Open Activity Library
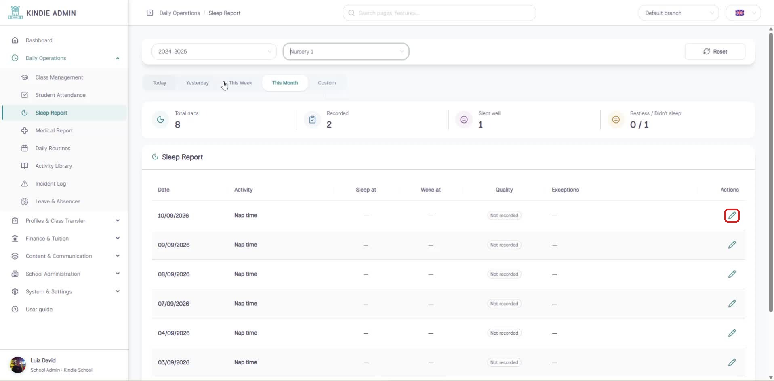Screen dimensions: 774x381 tap(54, 166)
